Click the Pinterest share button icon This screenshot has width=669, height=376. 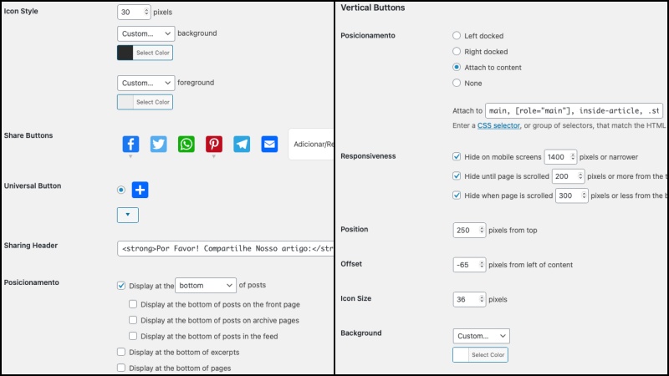tap(214, 144)
